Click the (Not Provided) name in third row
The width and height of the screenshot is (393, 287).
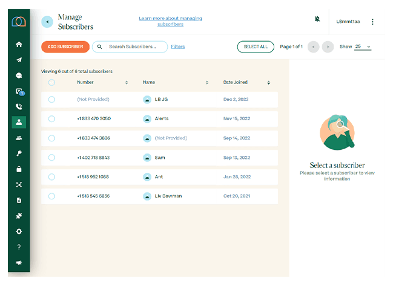pos(171,138)
